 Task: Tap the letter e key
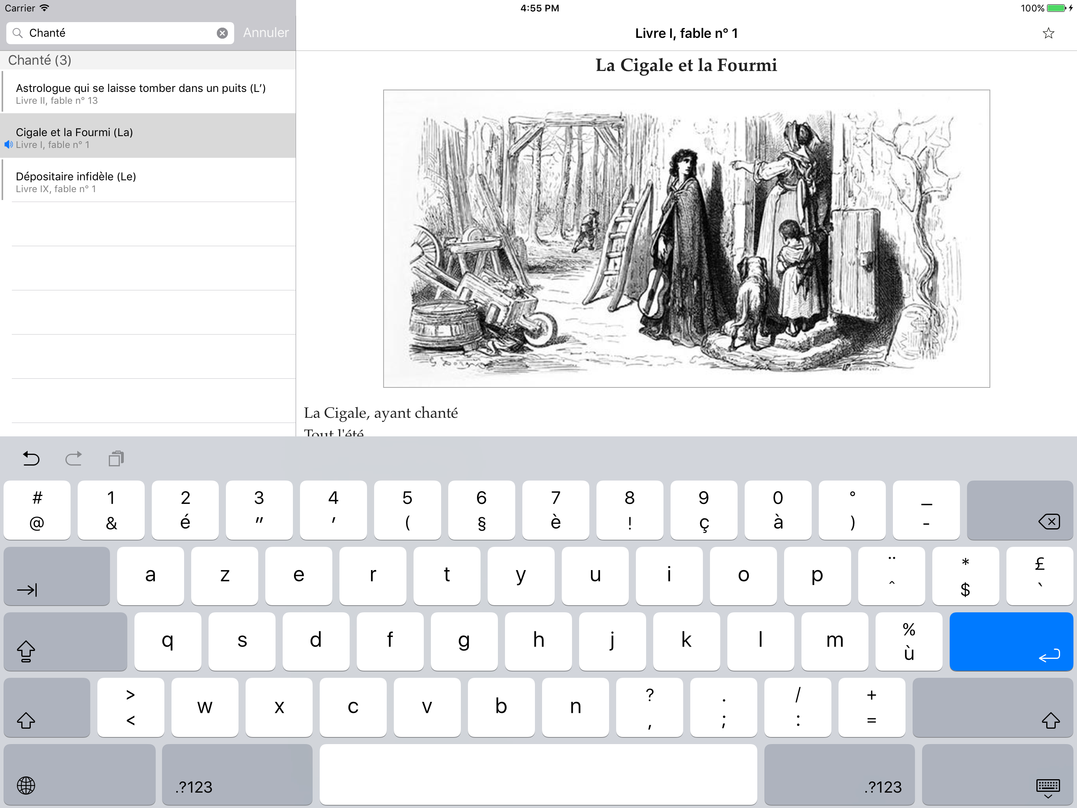(x=298, y=576)
